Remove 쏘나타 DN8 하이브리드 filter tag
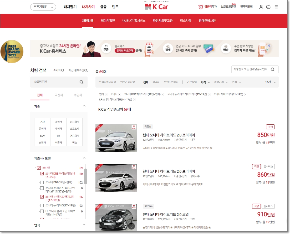 click(163, 94)
